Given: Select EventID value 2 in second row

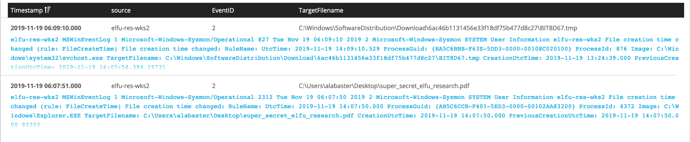Looking at the screenshot, I should pyautogui.click(x=214, y=86).
